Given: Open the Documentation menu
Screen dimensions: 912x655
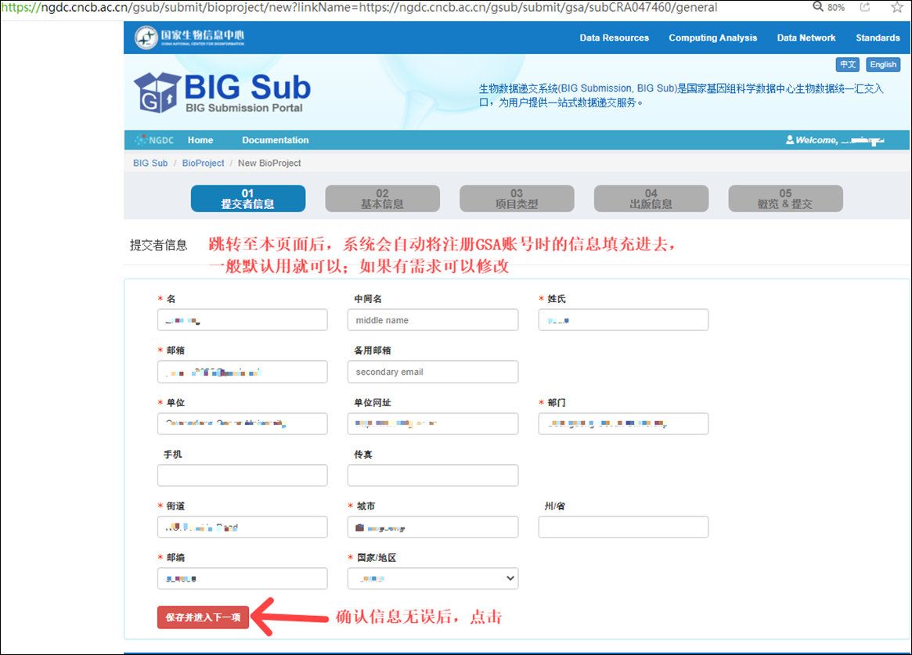Looking at the screenshot, I should [275, 139].
